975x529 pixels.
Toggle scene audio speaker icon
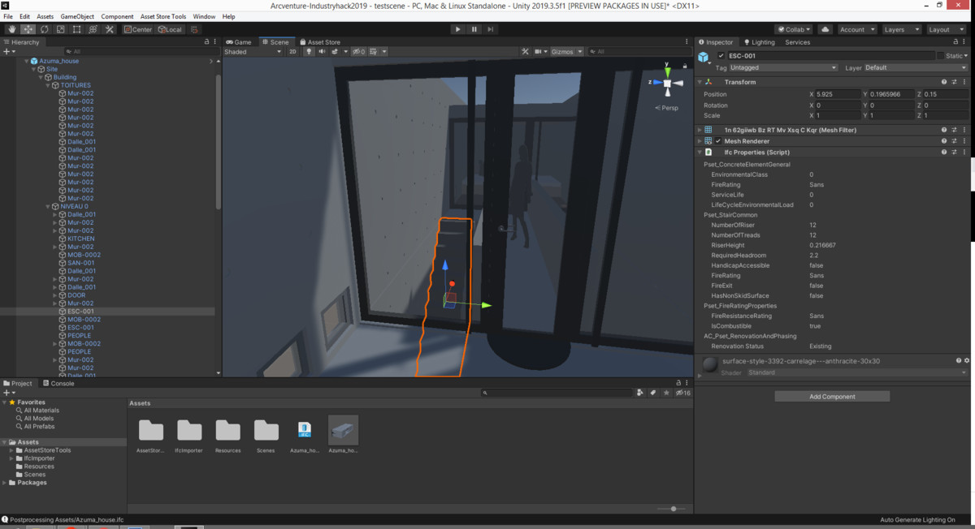point(322,52)
